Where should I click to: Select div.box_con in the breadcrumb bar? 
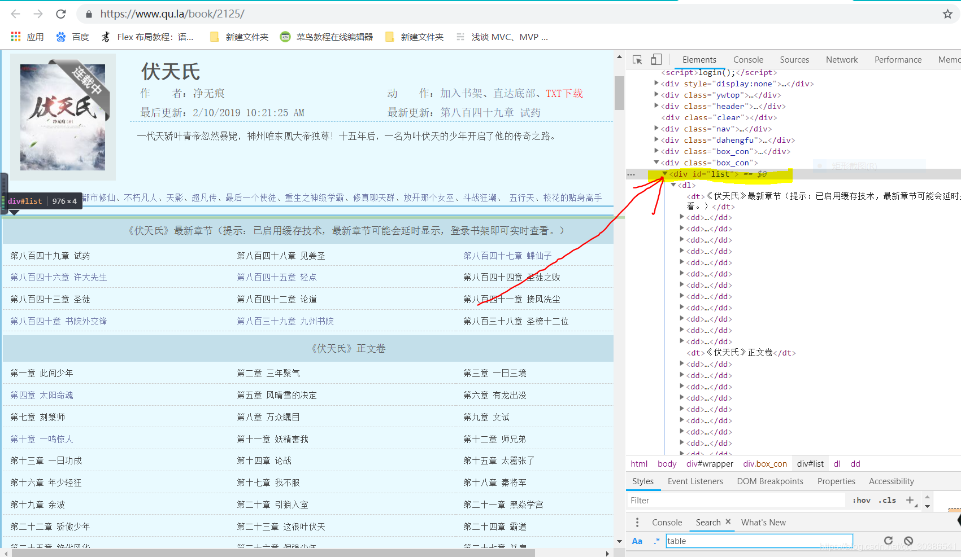pos(765,464)
